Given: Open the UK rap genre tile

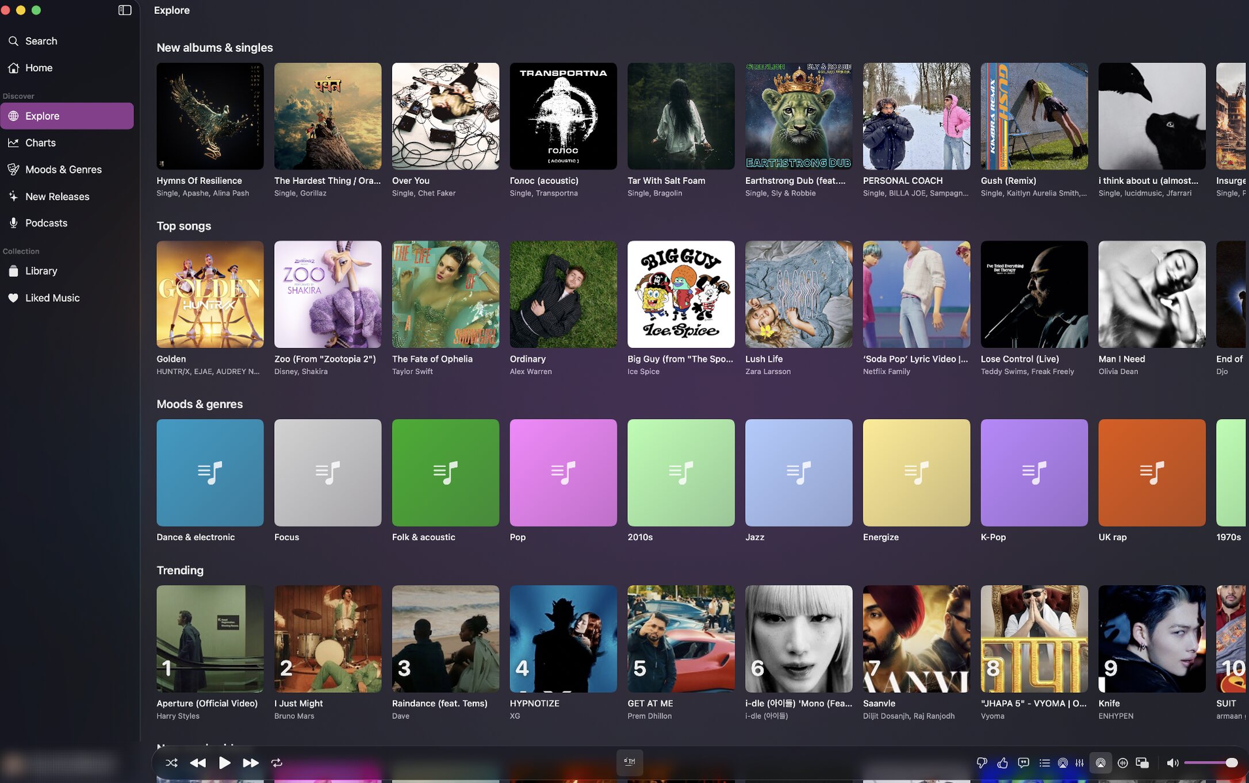Looking at the screenshot, I should [1152, 473].
